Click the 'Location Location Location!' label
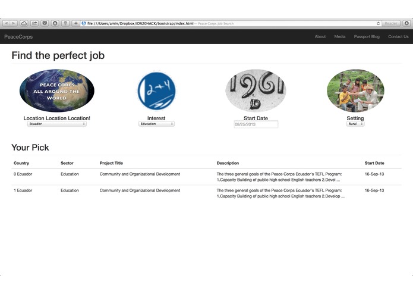 pyautogui.click(x=57, y=118)
